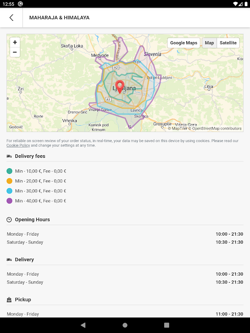Screen dimensions: 250x333
Task: Click Pickup '11:00 - 21:30' time
Action: [230, 314]
